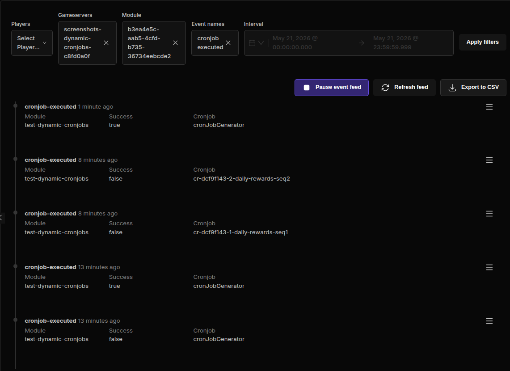Remove the b3ea4e5c module filter

pyautogui.click(x=175, y=43)
